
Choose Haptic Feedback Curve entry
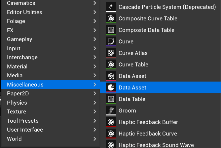click(161, 134)
